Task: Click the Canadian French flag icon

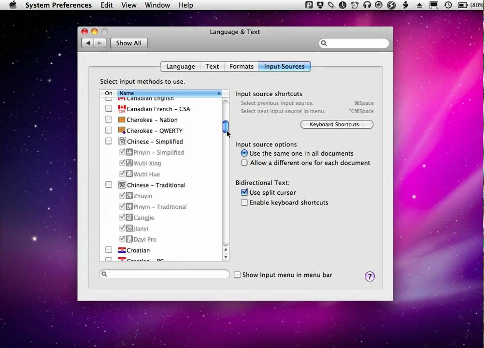Action: click(122, 109)
